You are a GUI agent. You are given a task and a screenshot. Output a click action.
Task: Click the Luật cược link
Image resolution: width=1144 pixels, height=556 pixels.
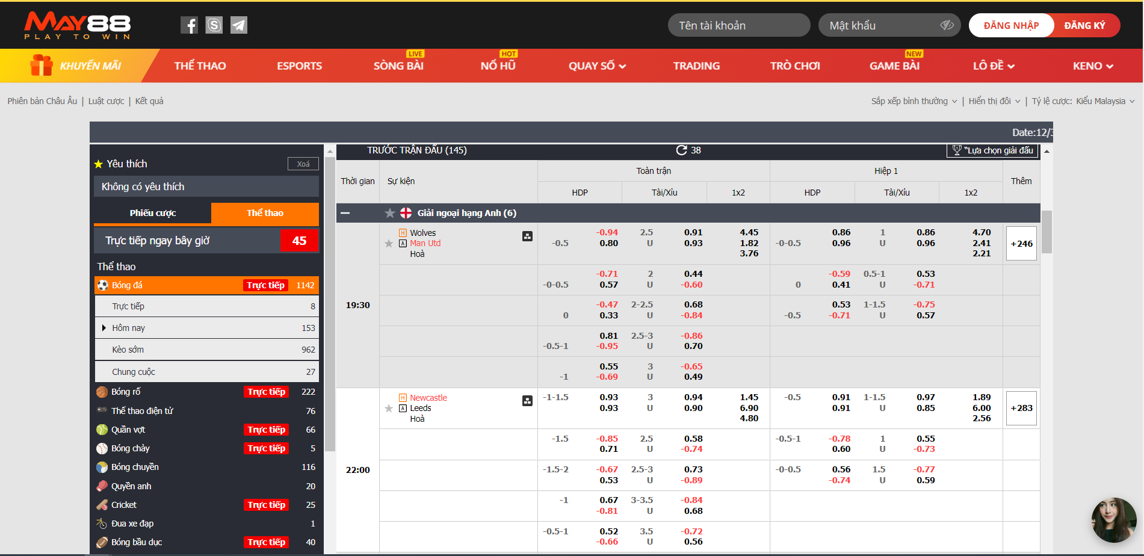(x=106, y=101)
